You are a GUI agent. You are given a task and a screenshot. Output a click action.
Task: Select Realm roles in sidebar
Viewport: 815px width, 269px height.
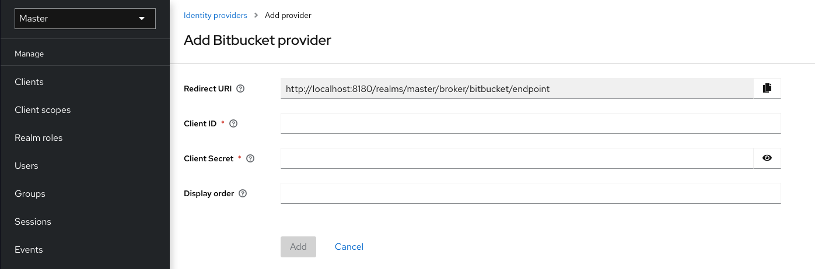click(x=39, y=138)
